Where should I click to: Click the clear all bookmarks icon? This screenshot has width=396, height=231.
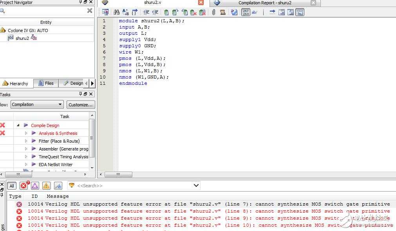click(202, 13)
